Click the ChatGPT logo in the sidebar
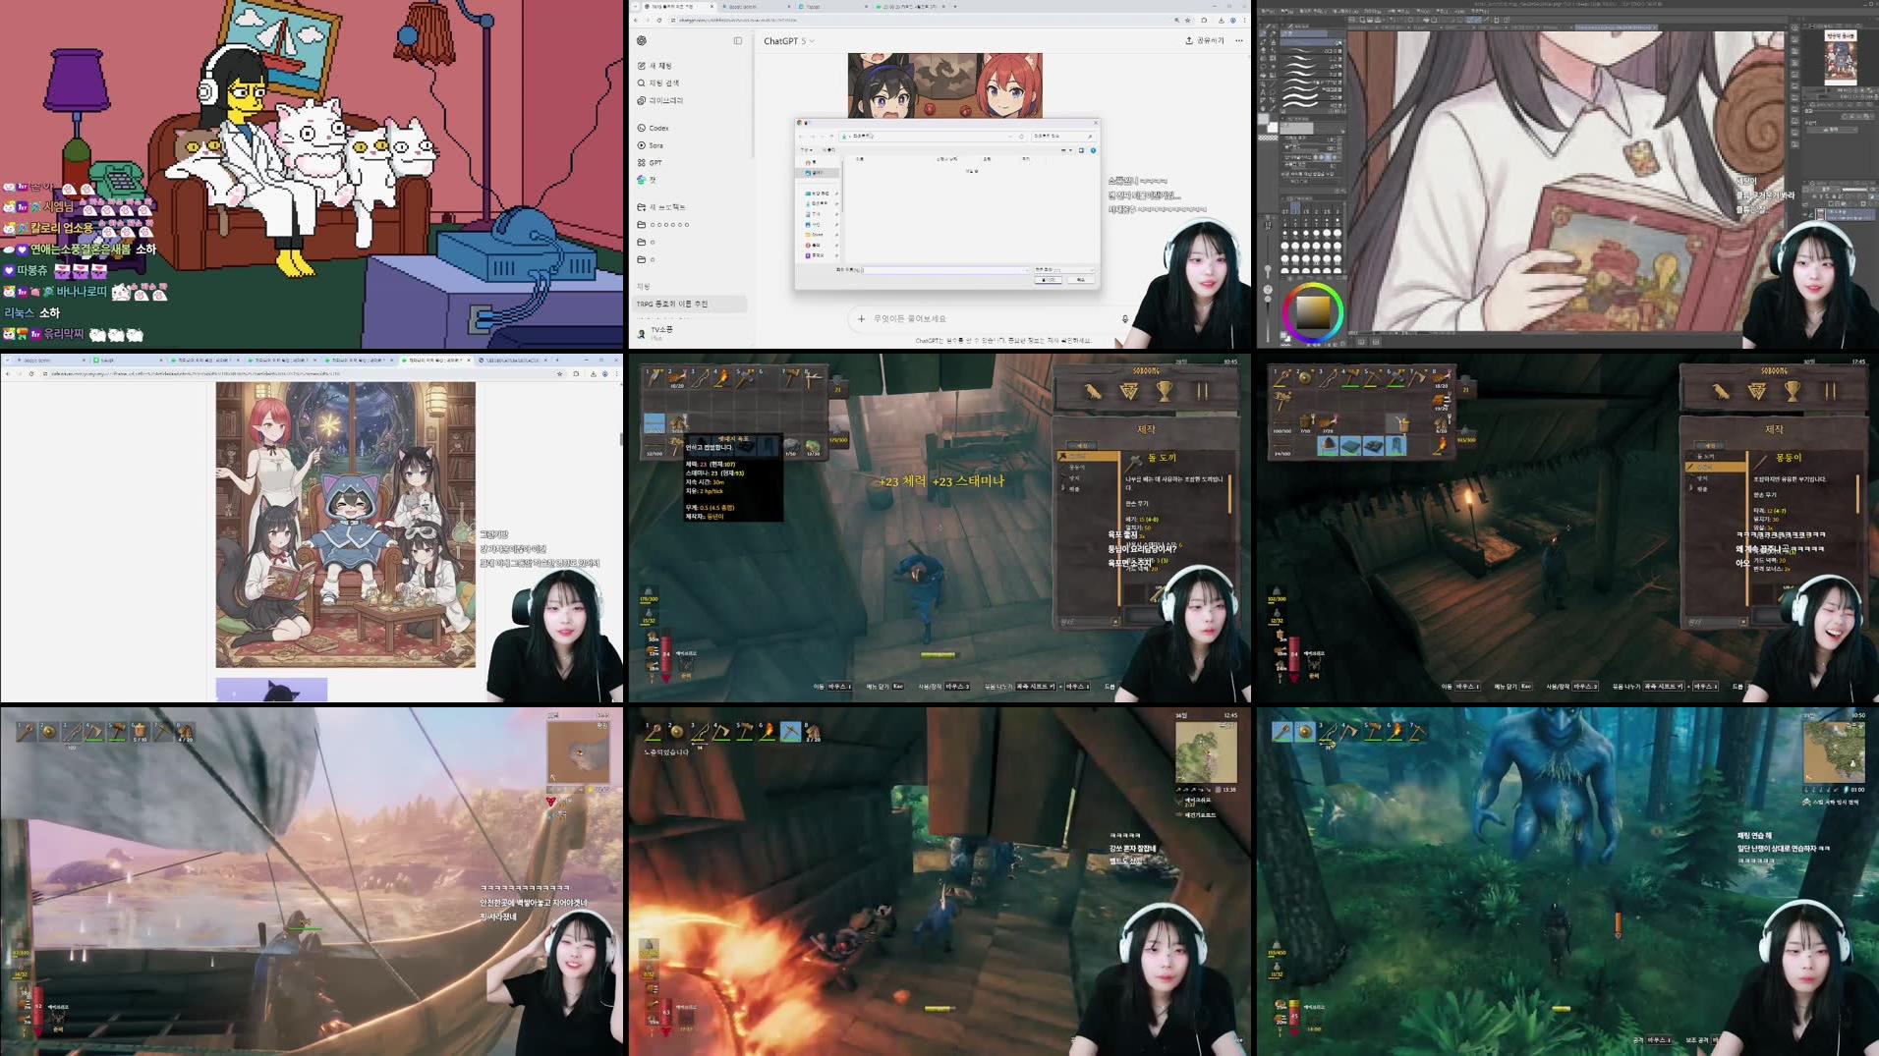Screen dimensions: 1879x1056 [642, 40]
